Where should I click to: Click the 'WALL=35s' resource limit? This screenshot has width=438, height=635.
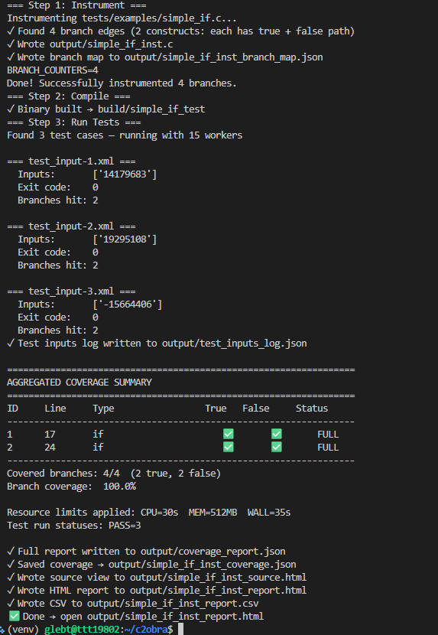pyautogui.click(x=269, y=513)
